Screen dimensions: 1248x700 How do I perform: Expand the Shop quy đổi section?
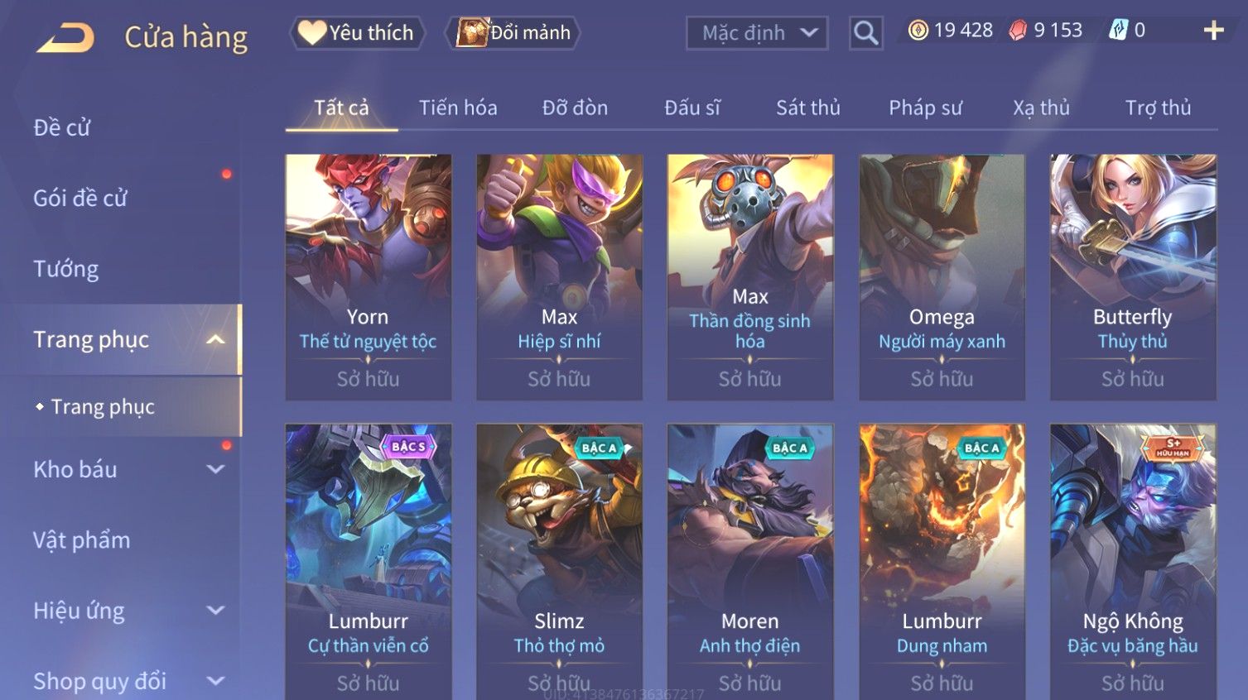pos(215,681)
